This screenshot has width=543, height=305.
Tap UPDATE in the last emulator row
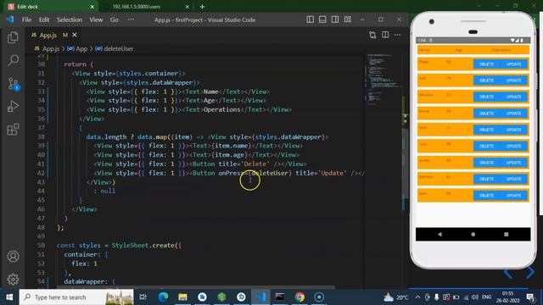click(513, 196)
